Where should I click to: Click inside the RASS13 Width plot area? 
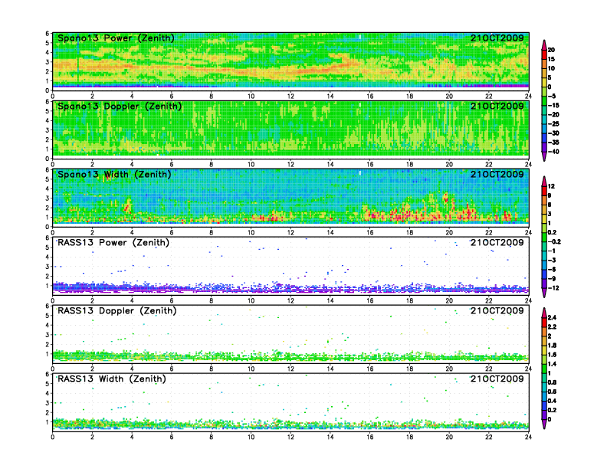(290, 402)
